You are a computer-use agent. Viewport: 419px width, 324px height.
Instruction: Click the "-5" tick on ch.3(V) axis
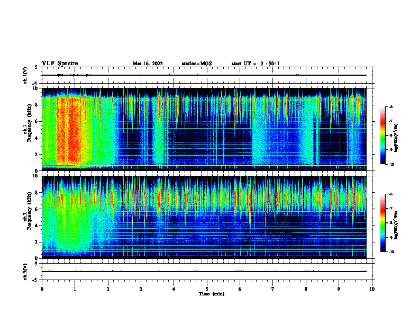click(35, 280)
